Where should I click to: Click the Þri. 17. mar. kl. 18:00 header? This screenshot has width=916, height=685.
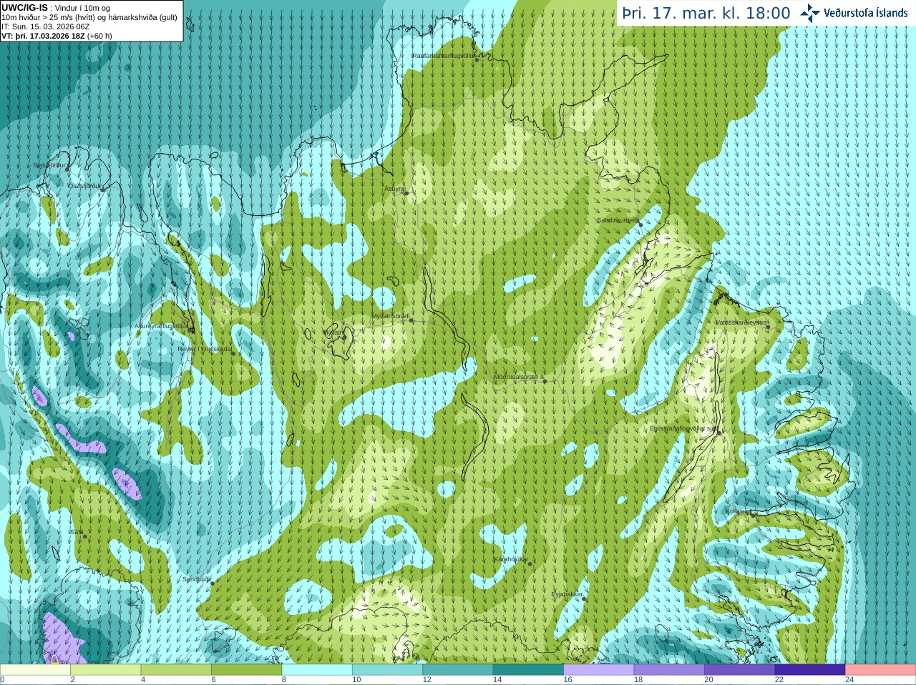[x=706, y=13]
